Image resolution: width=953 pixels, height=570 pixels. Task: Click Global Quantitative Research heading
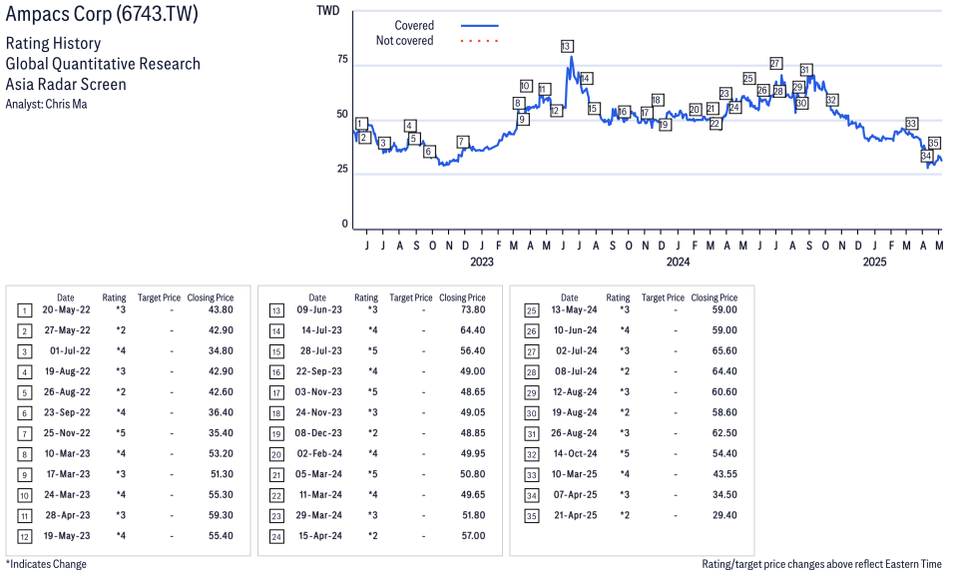103,64
